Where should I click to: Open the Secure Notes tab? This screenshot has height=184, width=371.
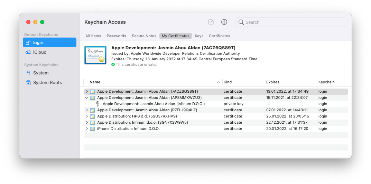click(x=144, y=36)
